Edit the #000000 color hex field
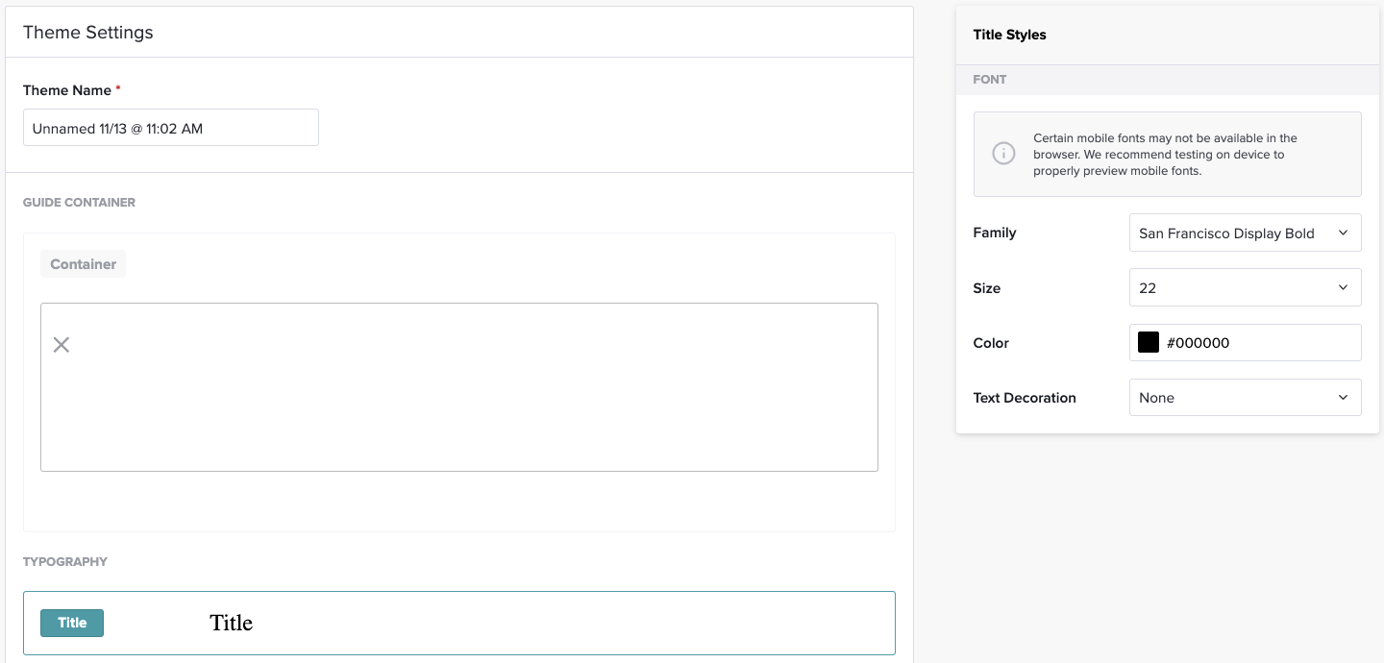This screenshot has height=663, width=1384. coord(1245,343)
